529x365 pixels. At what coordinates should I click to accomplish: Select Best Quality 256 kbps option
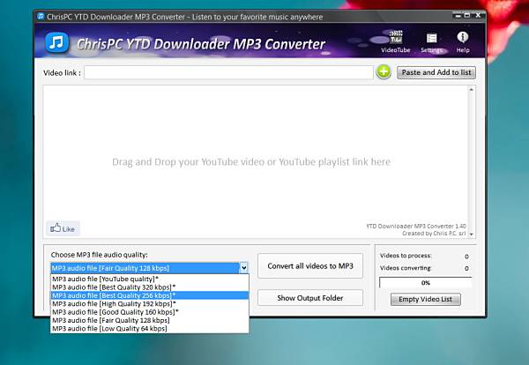(150, 295)
